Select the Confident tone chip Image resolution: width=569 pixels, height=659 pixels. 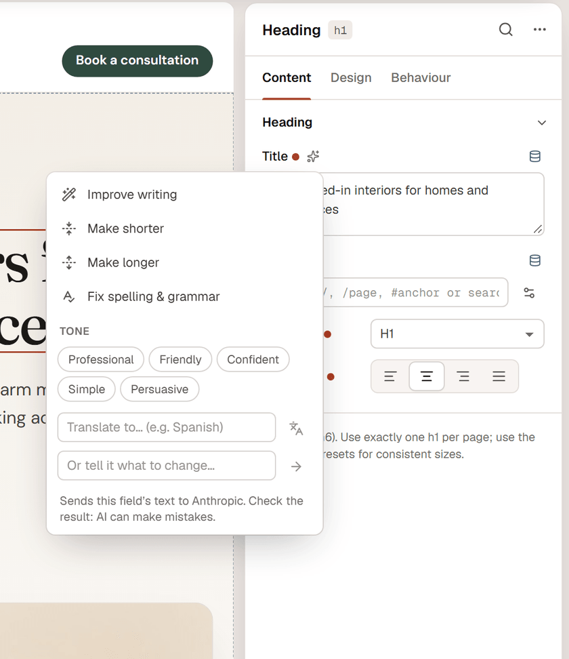(x=253, y=359)
